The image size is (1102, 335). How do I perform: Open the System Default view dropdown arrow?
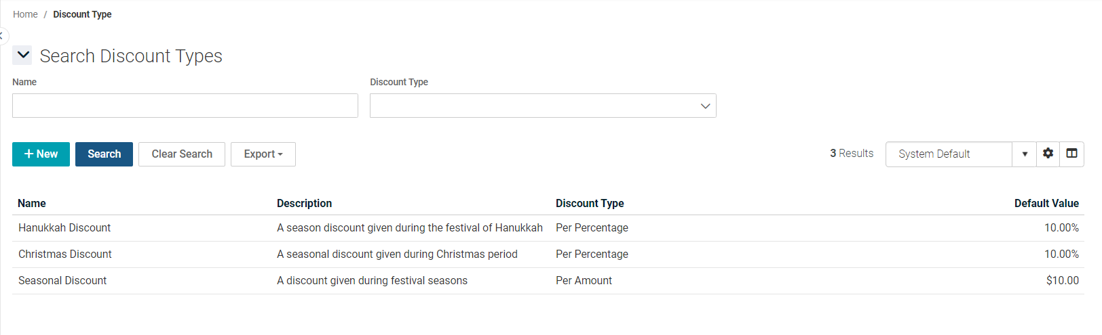point(1024,154)
